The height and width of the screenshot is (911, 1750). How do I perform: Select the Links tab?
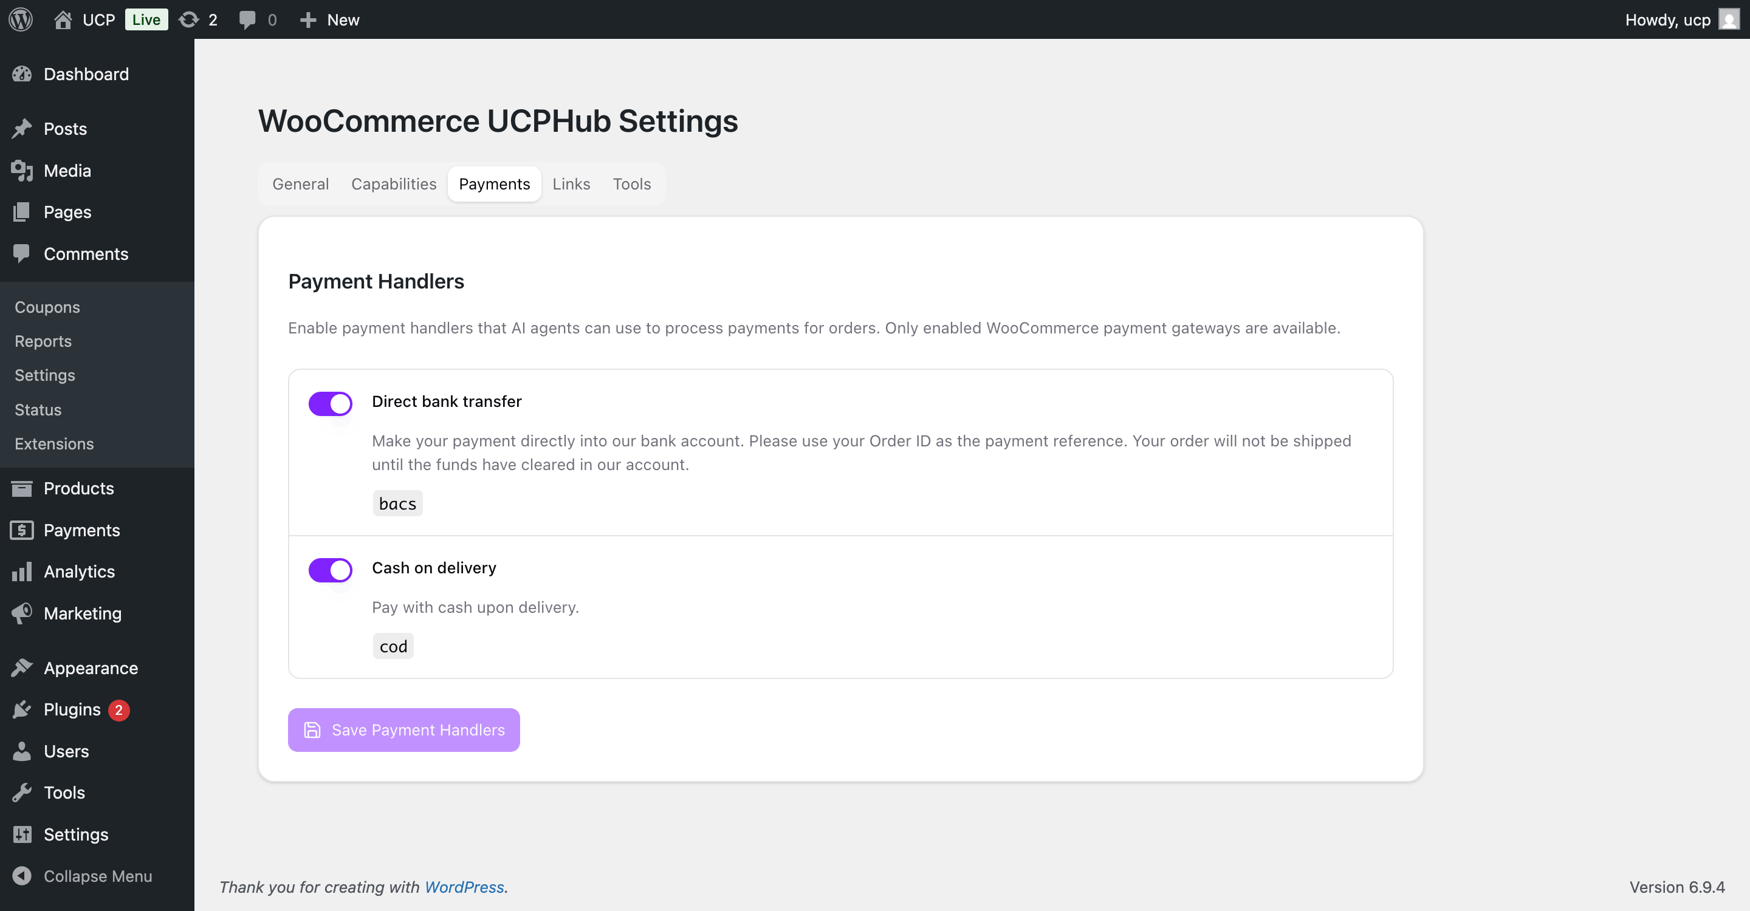click(x=571, y=183)
